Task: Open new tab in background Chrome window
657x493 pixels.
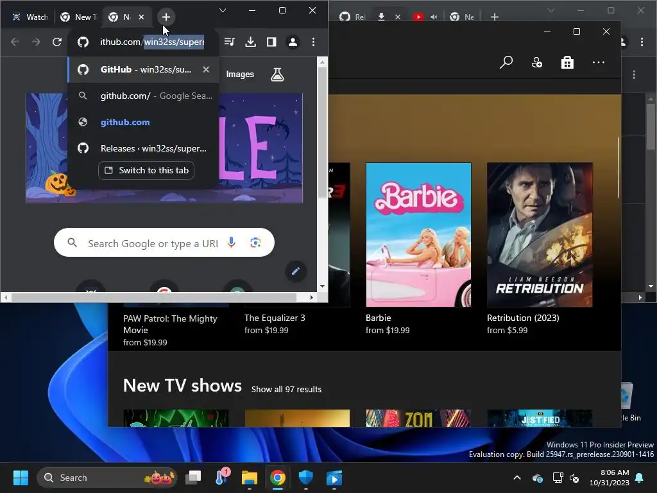Action: point(495,17)
